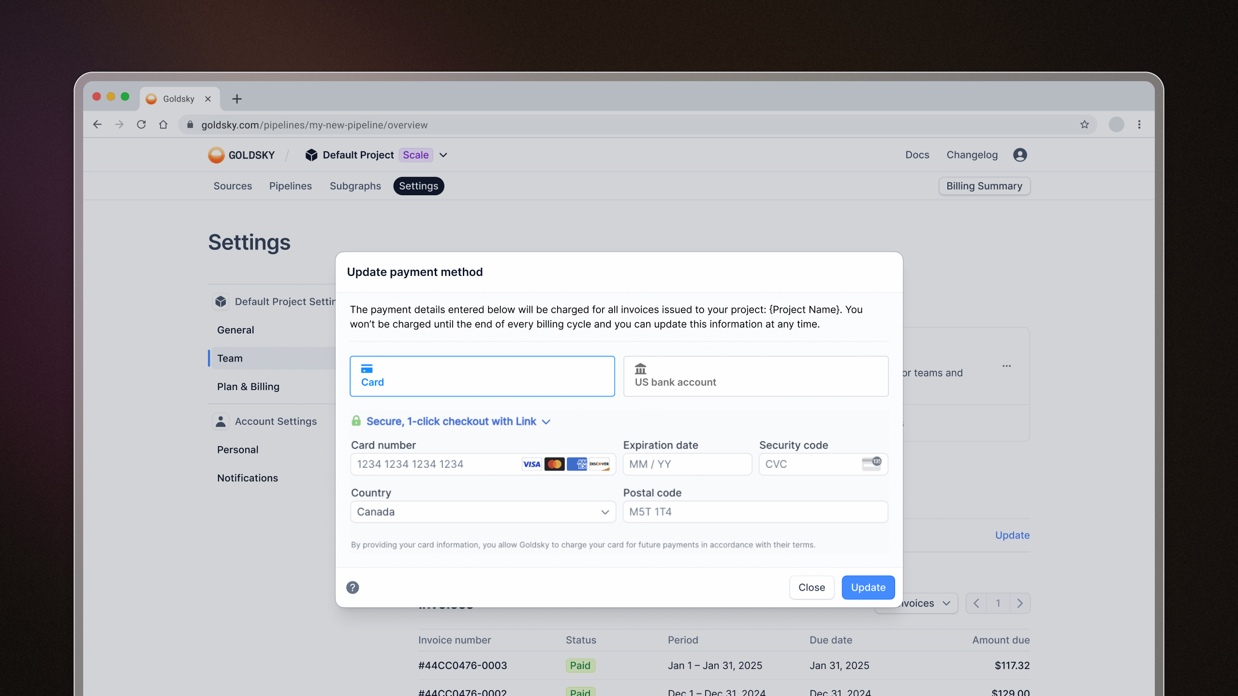Screen dimensions: 1238x696
Task: Click the Mastercard brand icon
Action: point(554,464)
